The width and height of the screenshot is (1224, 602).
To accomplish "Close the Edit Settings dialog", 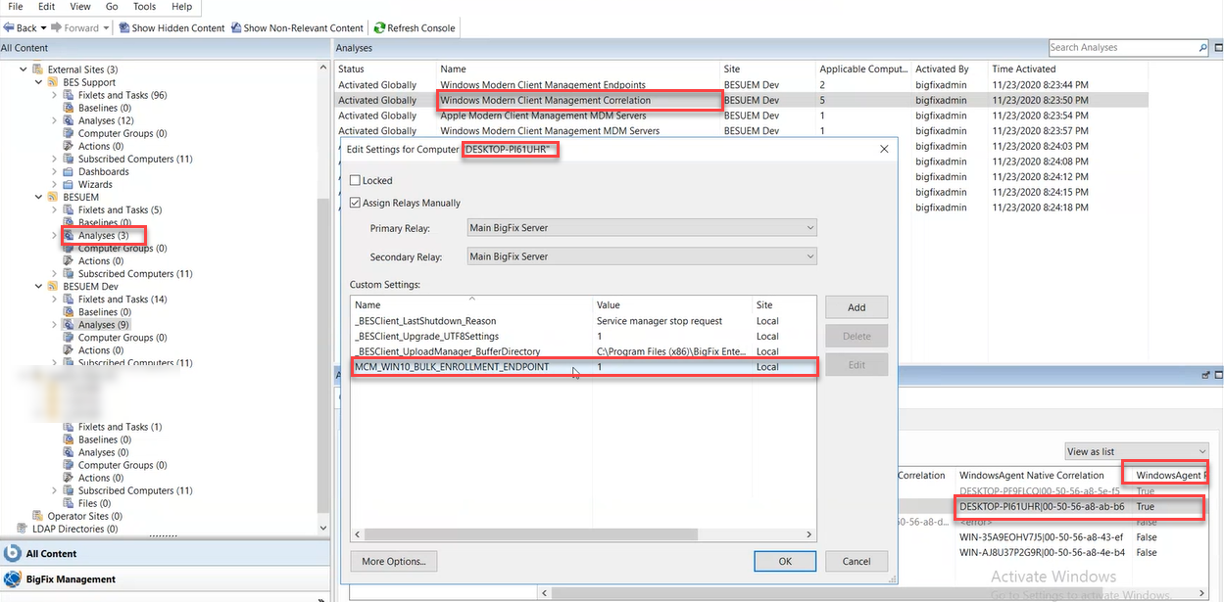I will click(x=884, y=149).
